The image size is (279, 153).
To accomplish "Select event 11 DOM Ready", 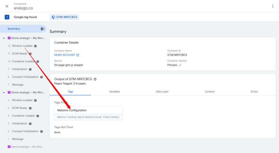I will [x=19, y=54].
